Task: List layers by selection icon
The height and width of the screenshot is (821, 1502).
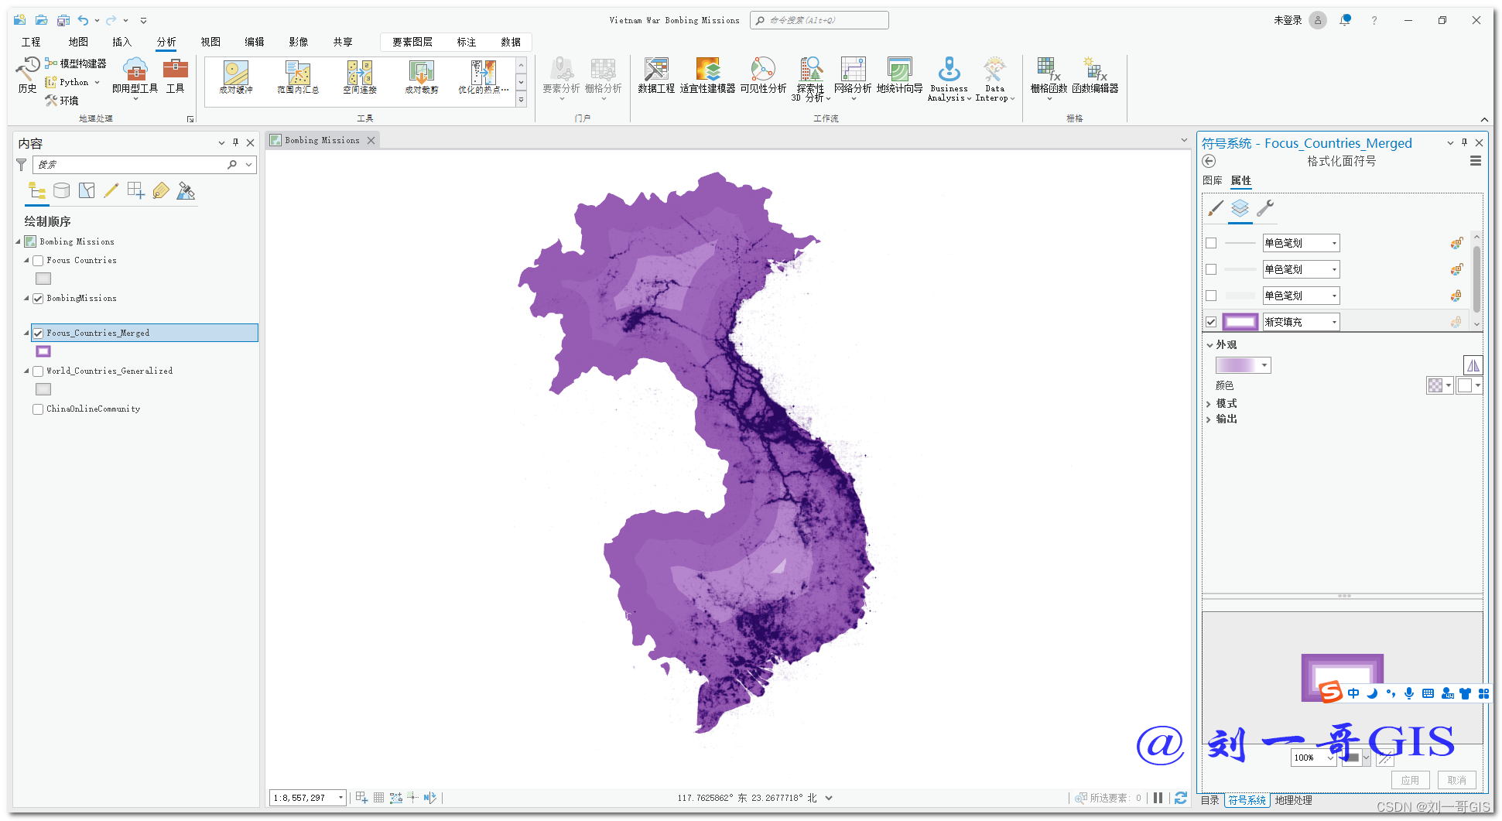Action: [87, 191]
